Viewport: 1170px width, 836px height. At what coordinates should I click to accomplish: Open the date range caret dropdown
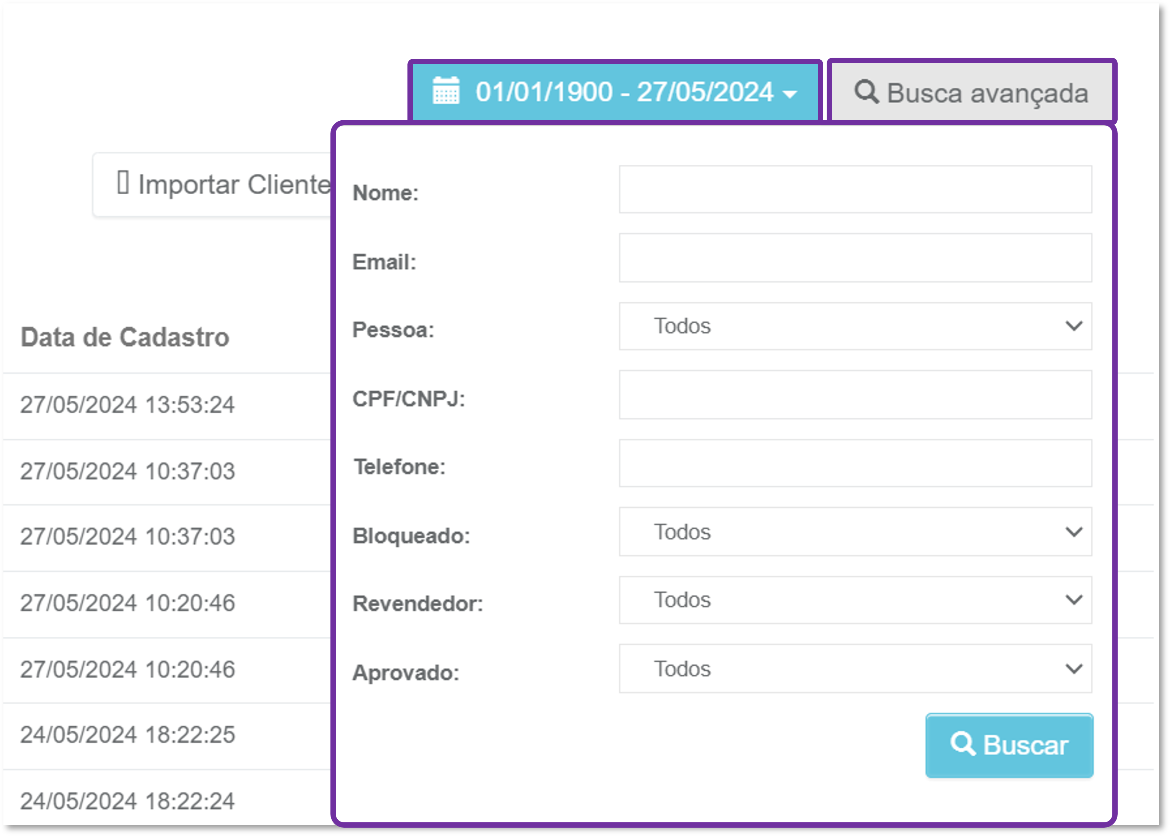(x=790, y=94)
